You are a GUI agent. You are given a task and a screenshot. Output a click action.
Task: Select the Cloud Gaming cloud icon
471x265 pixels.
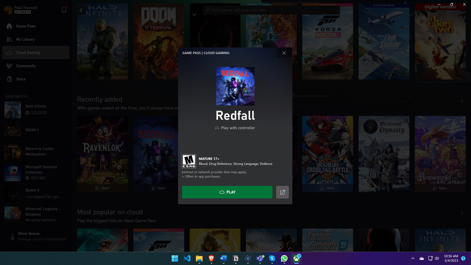pos(9,52)
